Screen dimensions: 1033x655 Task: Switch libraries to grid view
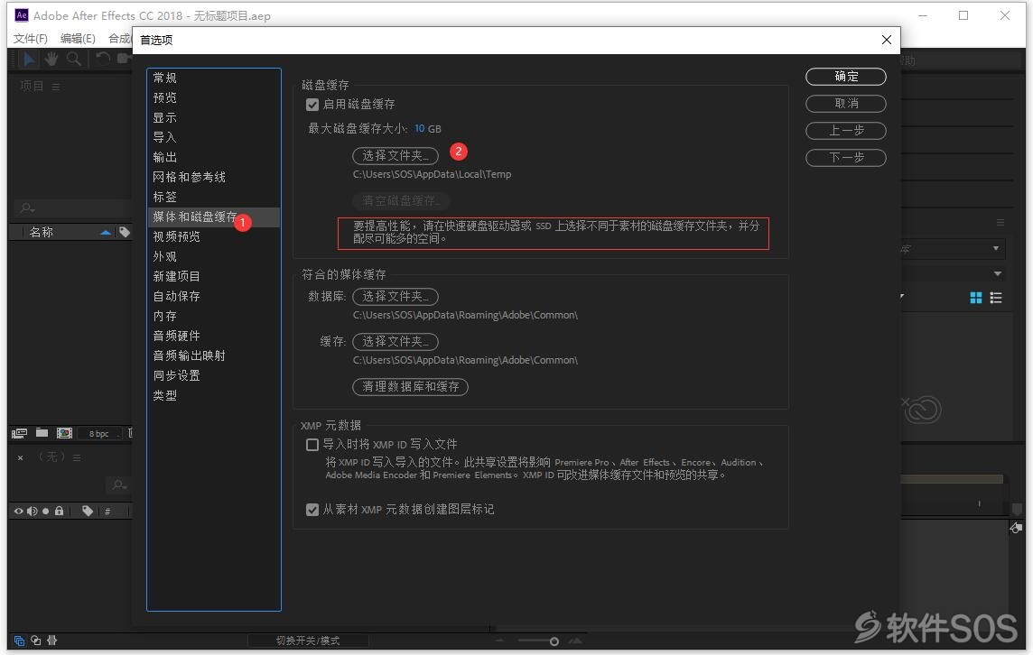pyautogui.click(x=976, y=298)
